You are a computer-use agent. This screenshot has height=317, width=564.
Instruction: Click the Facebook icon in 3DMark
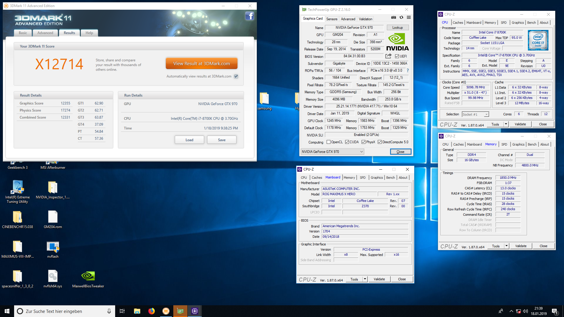tap(249, 16)
